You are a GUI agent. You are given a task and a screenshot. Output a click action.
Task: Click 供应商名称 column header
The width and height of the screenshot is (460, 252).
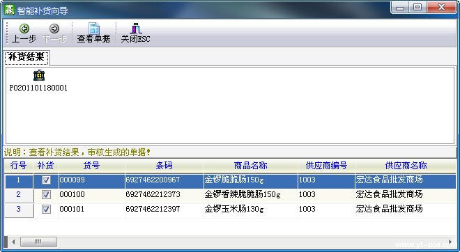(x=406, y=166)
